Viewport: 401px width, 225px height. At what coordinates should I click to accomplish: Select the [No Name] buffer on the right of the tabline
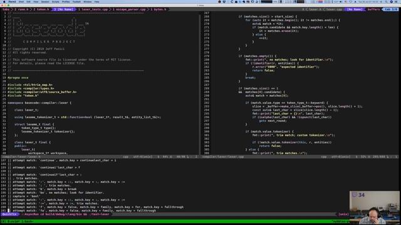tap(355, 9)
